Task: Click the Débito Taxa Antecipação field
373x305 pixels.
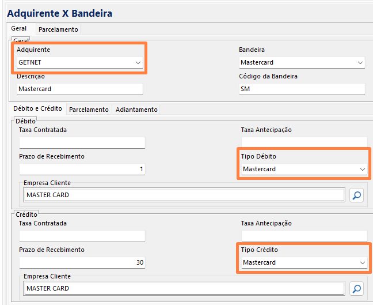Action: point(304,142)
